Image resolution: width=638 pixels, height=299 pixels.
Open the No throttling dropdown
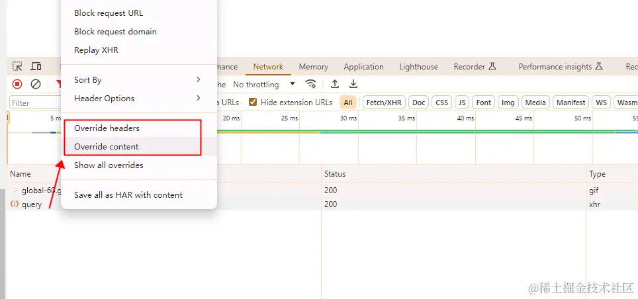click(x=264, y=85)
